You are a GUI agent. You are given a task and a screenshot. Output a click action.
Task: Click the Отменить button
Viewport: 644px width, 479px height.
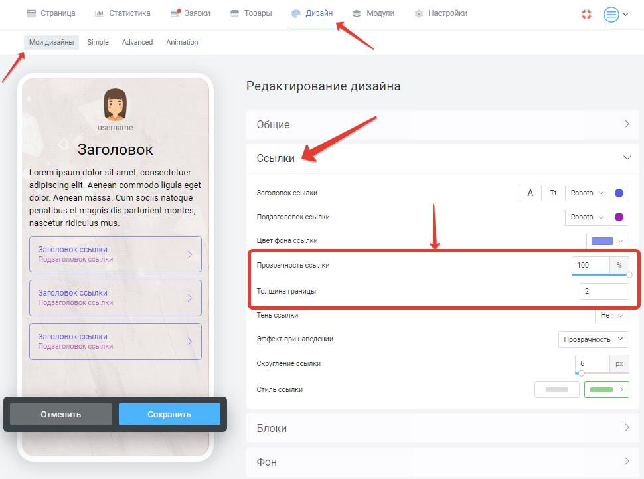click(61, 414)
